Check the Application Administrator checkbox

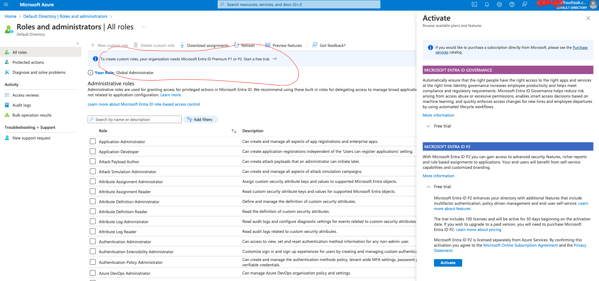[93, 141]
